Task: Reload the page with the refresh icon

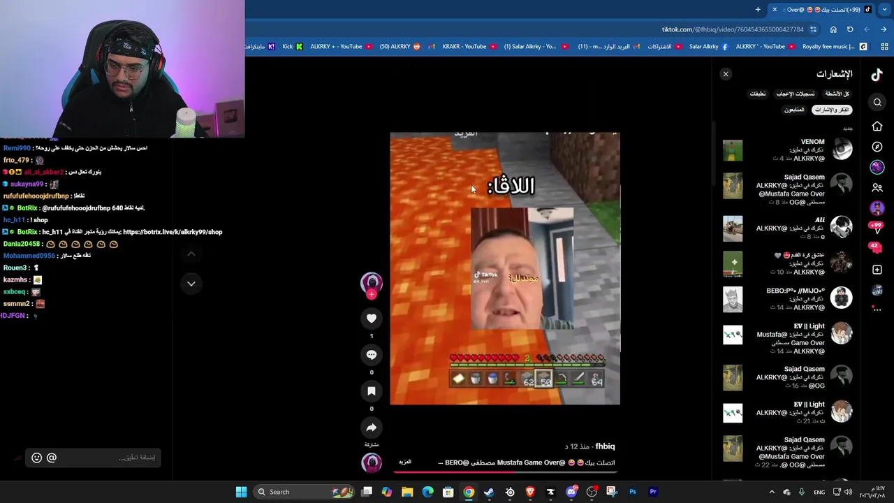Action: click(x=850, y=29)
